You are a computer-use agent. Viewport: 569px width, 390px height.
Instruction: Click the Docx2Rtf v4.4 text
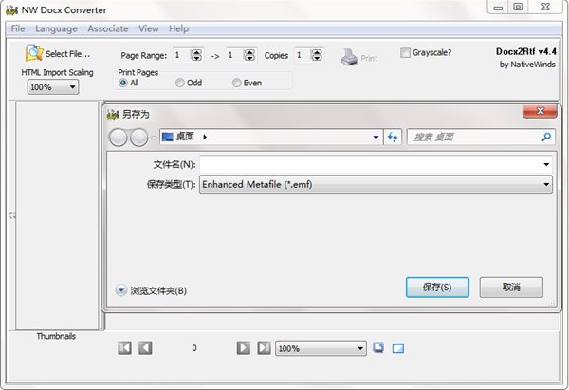click(525, 51)
